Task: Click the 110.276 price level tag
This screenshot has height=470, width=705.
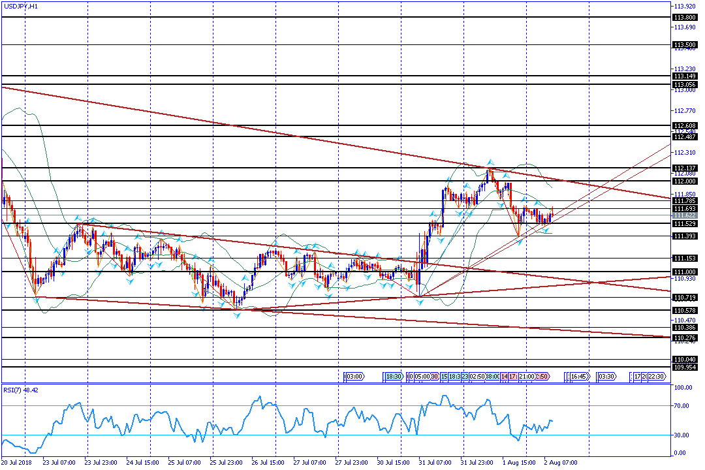Action: tap(685, 337)
